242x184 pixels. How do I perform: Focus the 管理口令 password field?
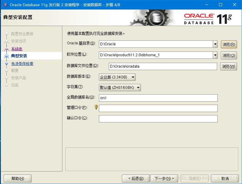coord(158,108)
